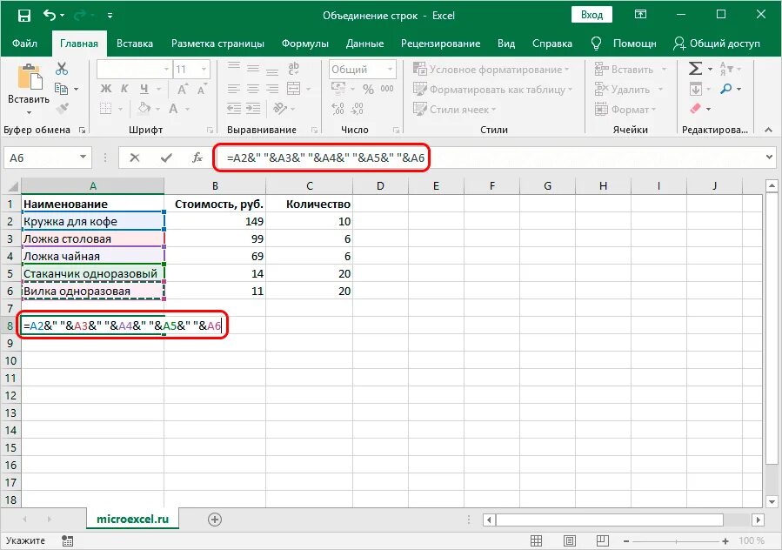Open the Файл tab
Viewport: 782px width, 550px height.
pos(24,44)
